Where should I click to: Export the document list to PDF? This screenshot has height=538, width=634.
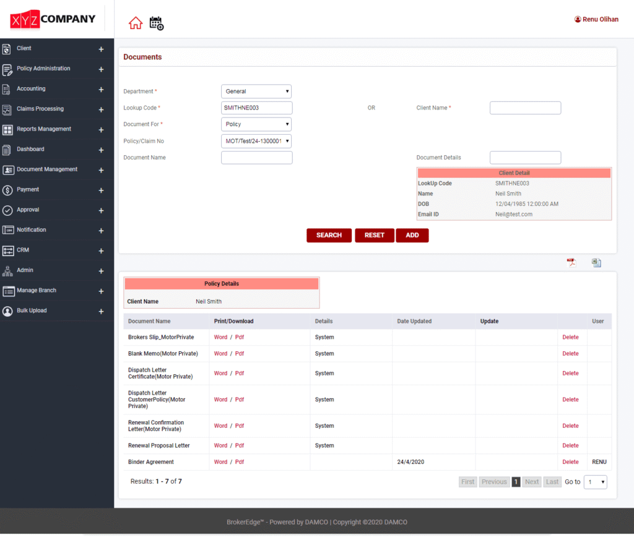[x=571, y=262]
